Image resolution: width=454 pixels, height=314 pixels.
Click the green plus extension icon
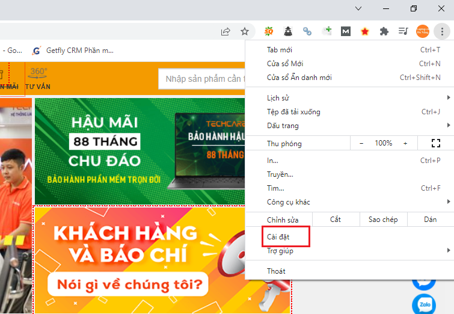327,31
